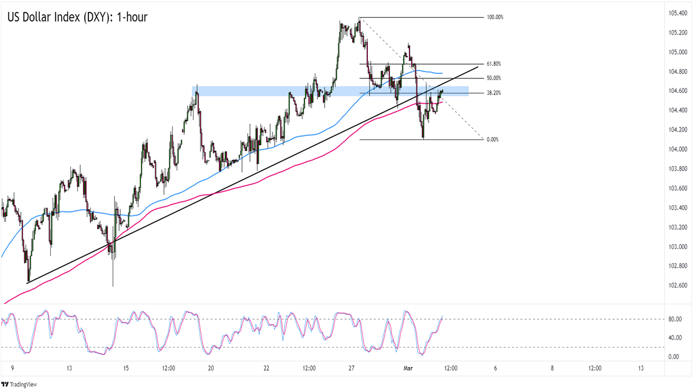Click the 38.20% Fibonacci retracement label

pos(494,93)
